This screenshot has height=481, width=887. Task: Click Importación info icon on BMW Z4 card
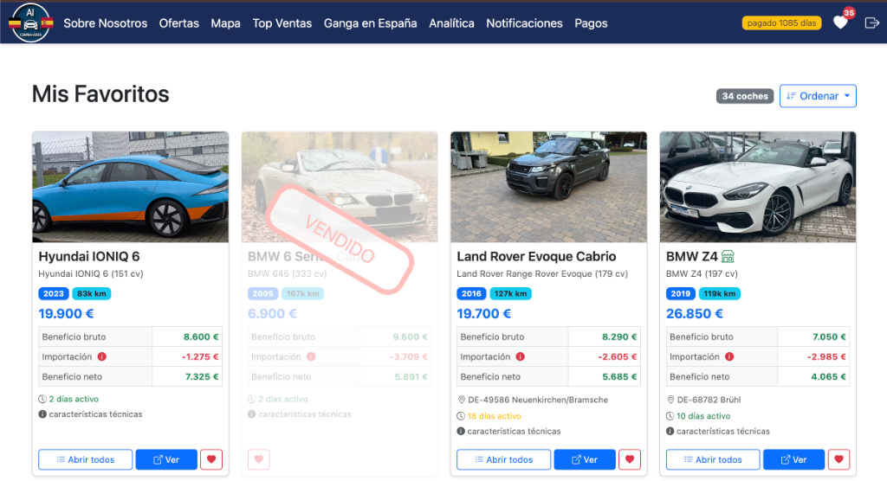tap(730, 356)
